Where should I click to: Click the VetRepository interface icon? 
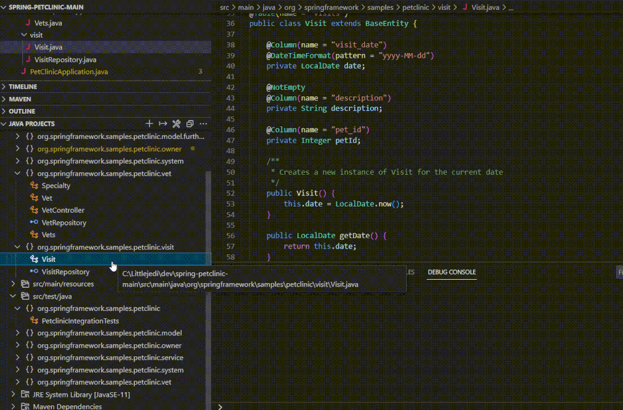coord(34,223)
